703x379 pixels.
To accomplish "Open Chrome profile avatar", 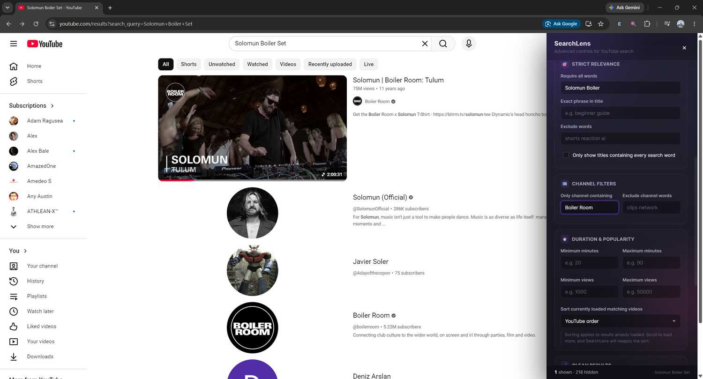I will (x=681, y=23).
